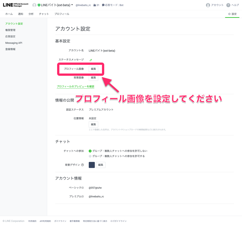
Task: Click 編集 button for 背景デザイン
Action: 101,165
